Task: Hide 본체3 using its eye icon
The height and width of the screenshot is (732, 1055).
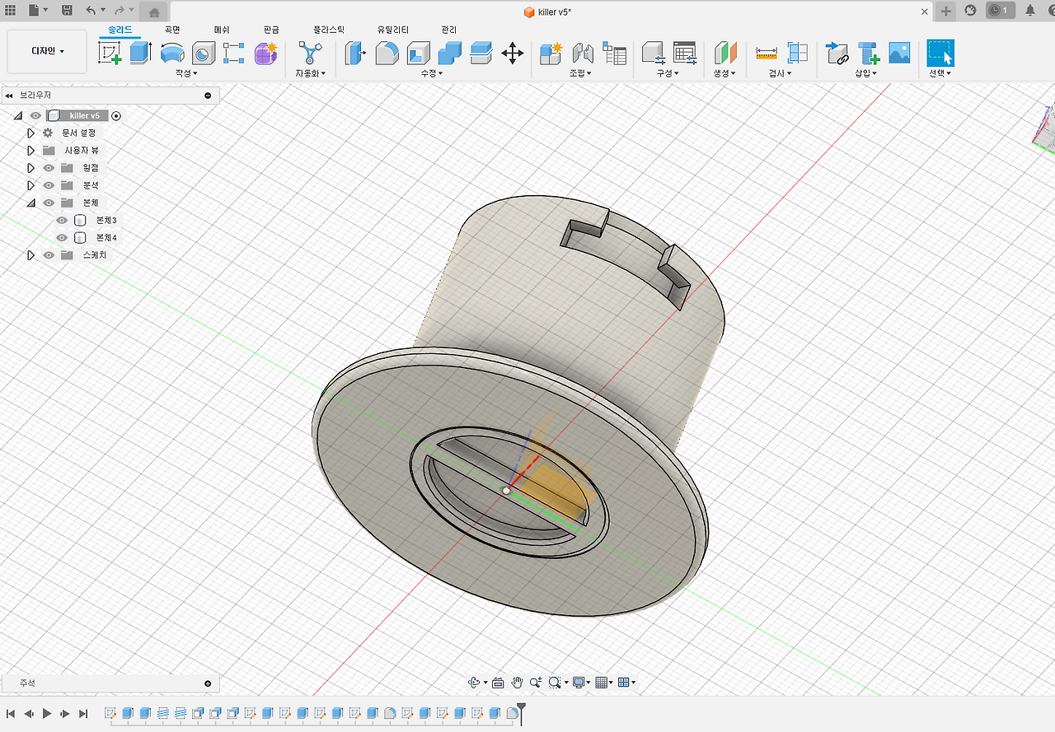Action: pyautogui.click(x=62, y=221)
